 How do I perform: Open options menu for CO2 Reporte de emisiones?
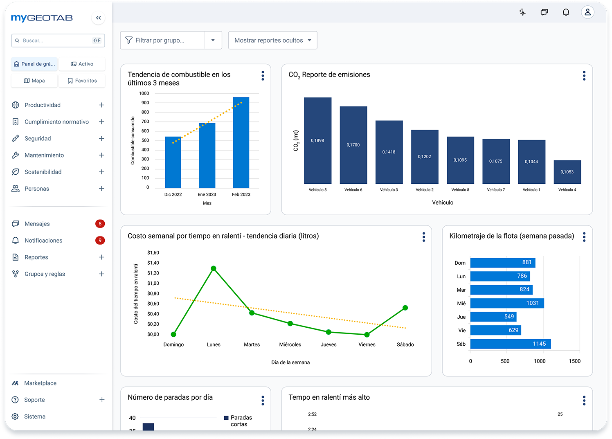pyautogui.click(x=584, y=76)
